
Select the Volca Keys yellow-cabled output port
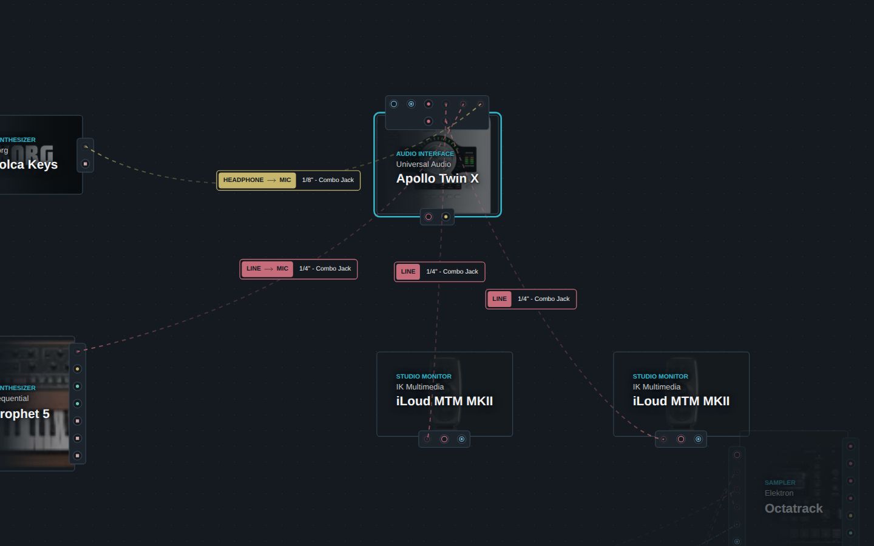tap(86, 147)
